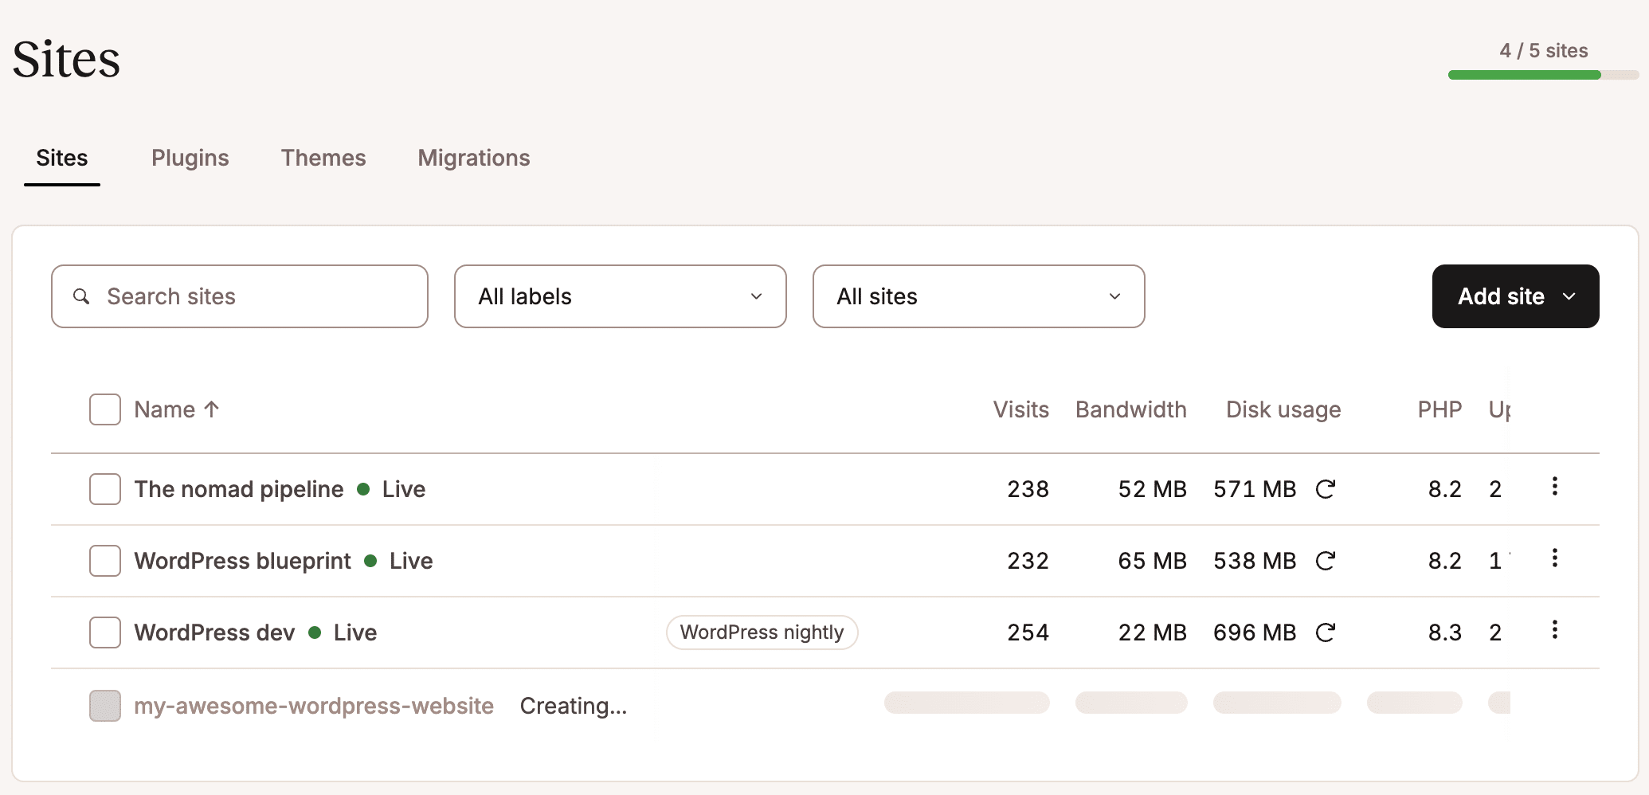Click the 4 / 5 sites progress bar
The width and height of the screenshot is (1649, 795).
pyautogui.click(x=1543, y=75)
